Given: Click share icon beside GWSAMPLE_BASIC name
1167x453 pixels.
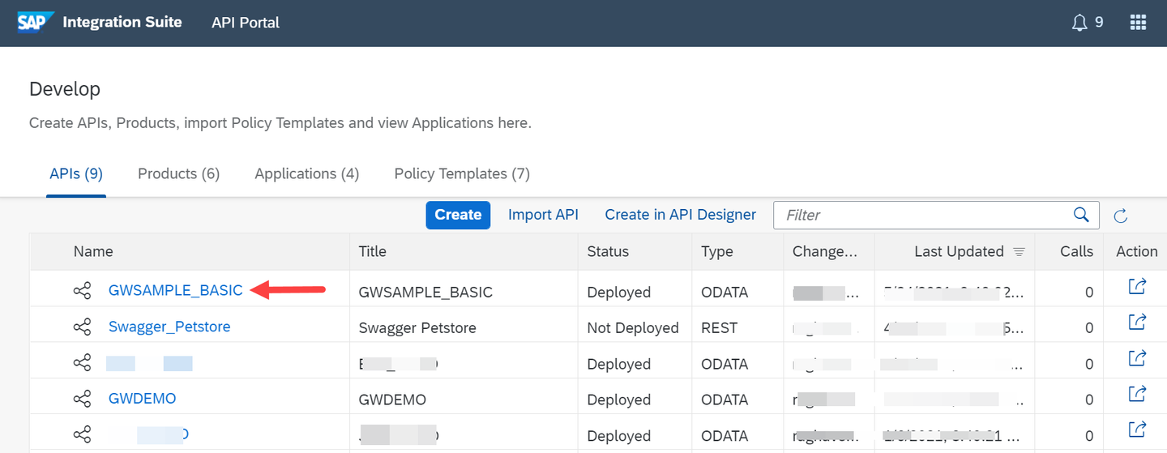Looking at the screenshot, I should (x=82, y=291).
